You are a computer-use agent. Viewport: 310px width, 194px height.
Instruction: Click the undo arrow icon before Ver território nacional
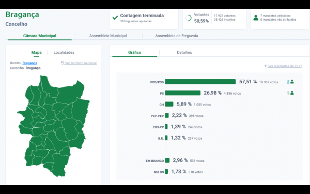[x=63, y=63]
